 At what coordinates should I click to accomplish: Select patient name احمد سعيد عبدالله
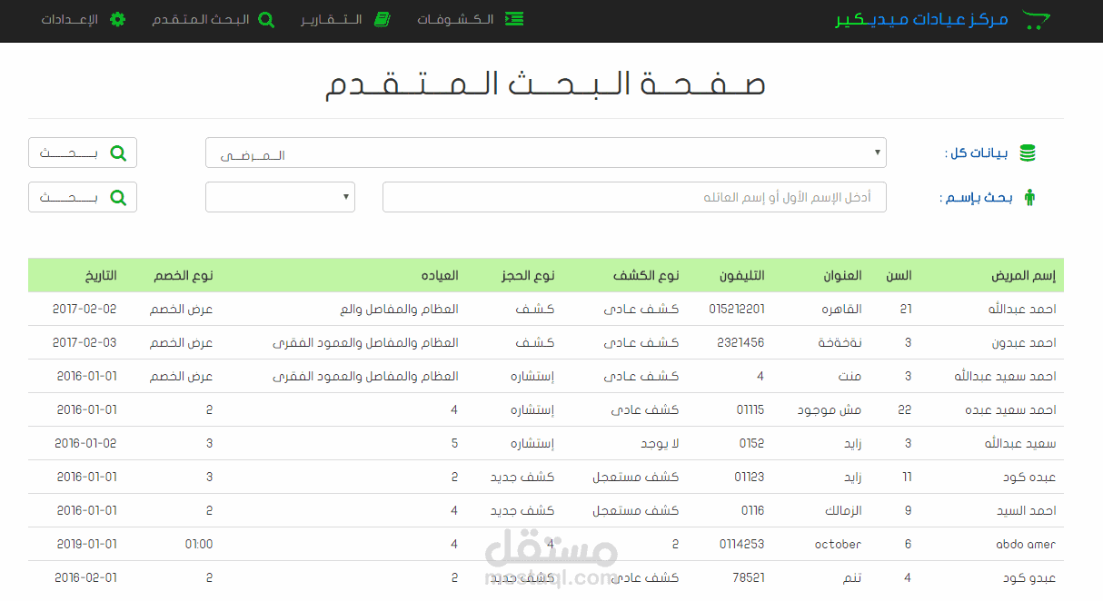click(1005, 376)
